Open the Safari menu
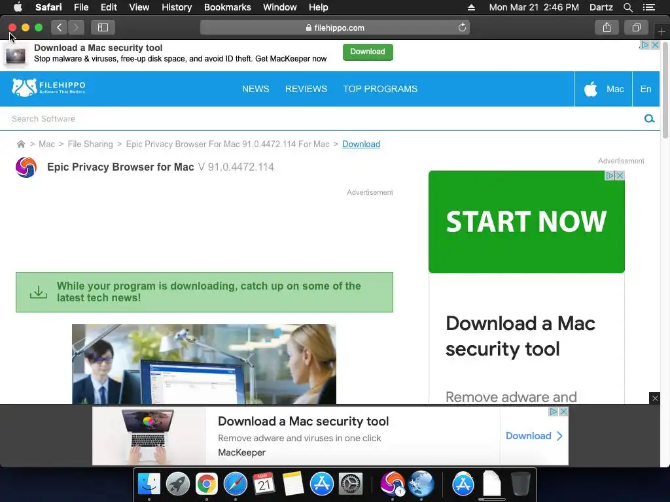 coord(48,7)
